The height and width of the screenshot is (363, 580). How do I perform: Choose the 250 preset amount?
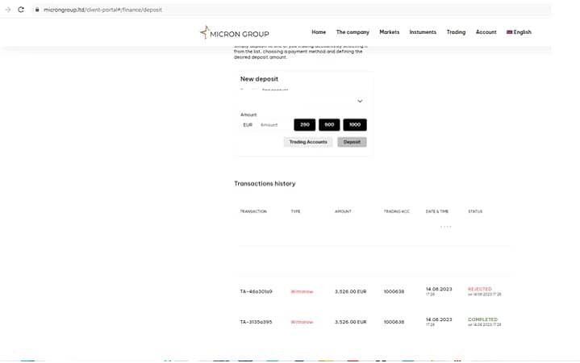pos(305,125)
